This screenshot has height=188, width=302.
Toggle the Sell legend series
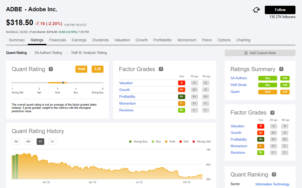pyautogui.click(x=184, y=141)
